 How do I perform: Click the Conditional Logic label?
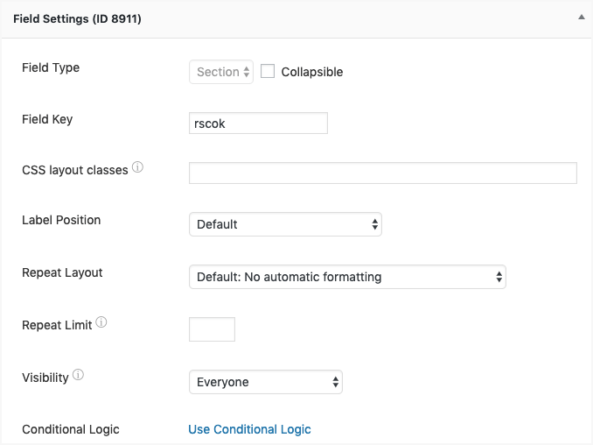(x=71, y=429)
